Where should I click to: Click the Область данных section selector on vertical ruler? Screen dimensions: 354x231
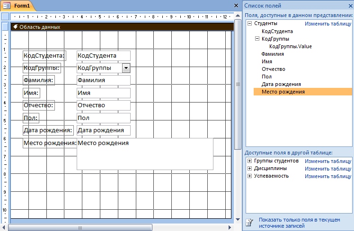tap(5, 26)
